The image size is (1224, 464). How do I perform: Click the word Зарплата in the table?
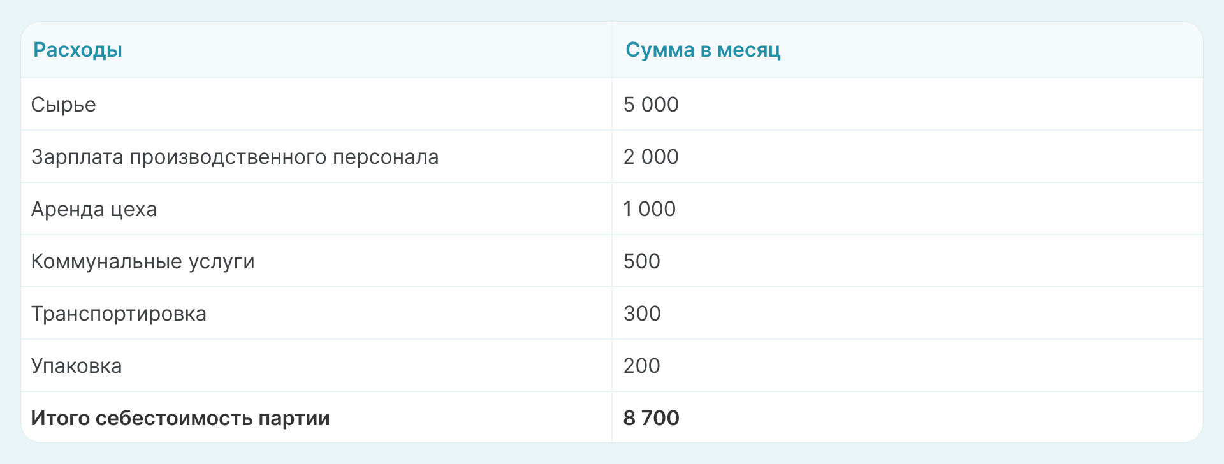tap(77, 157)
